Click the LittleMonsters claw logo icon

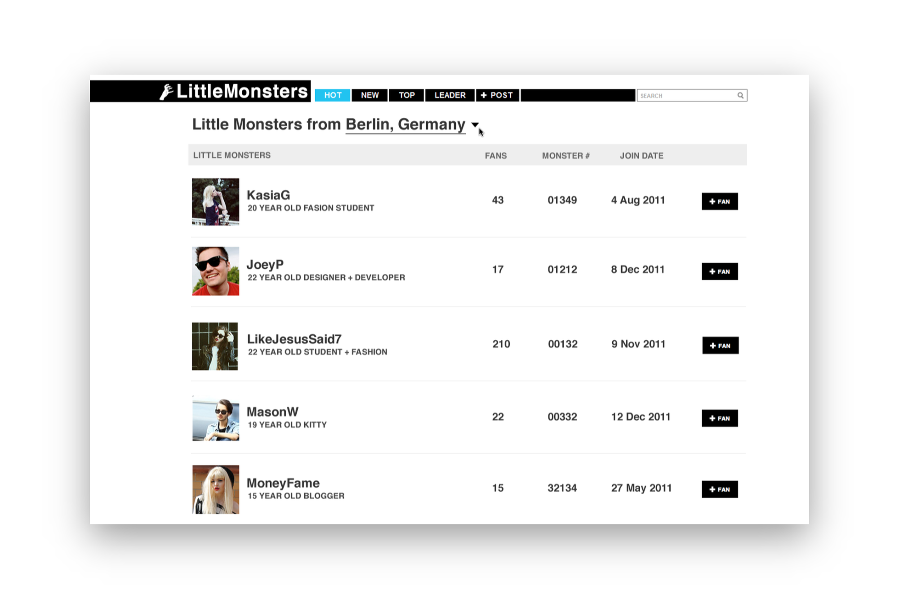tap(167, 92)
